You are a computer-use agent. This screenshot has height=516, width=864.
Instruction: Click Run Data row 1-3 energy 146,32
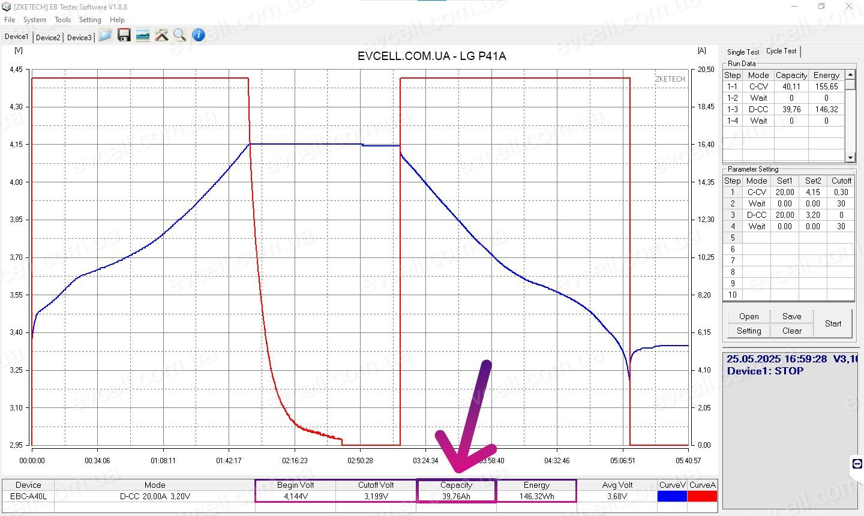[826, 109]
